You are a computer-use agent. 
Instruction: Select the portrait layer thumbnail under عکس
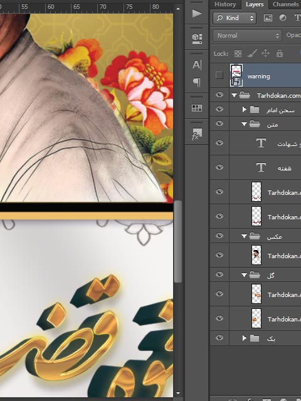coord(256,255)
